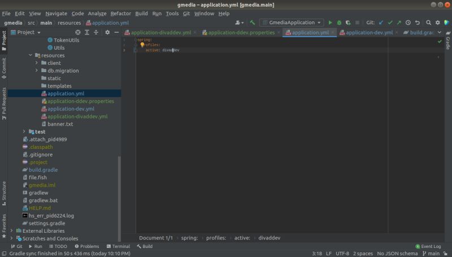This screenshot has height=257, width=452.
Task: Open Event Log
Action: click(428, 246)
